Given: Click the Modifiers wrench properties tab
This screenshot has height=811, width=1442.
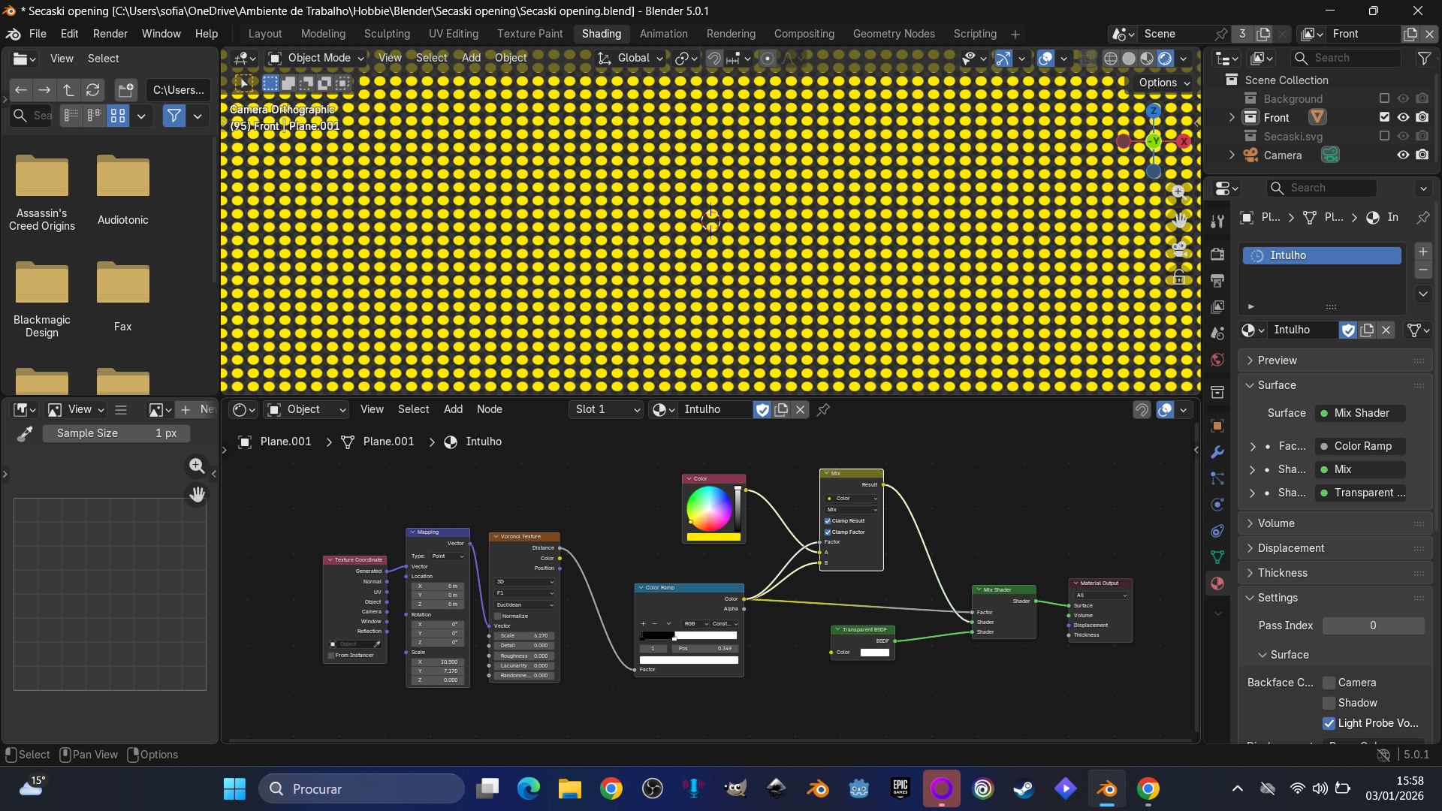Looking at the screenshot, I should point(1217,452).
